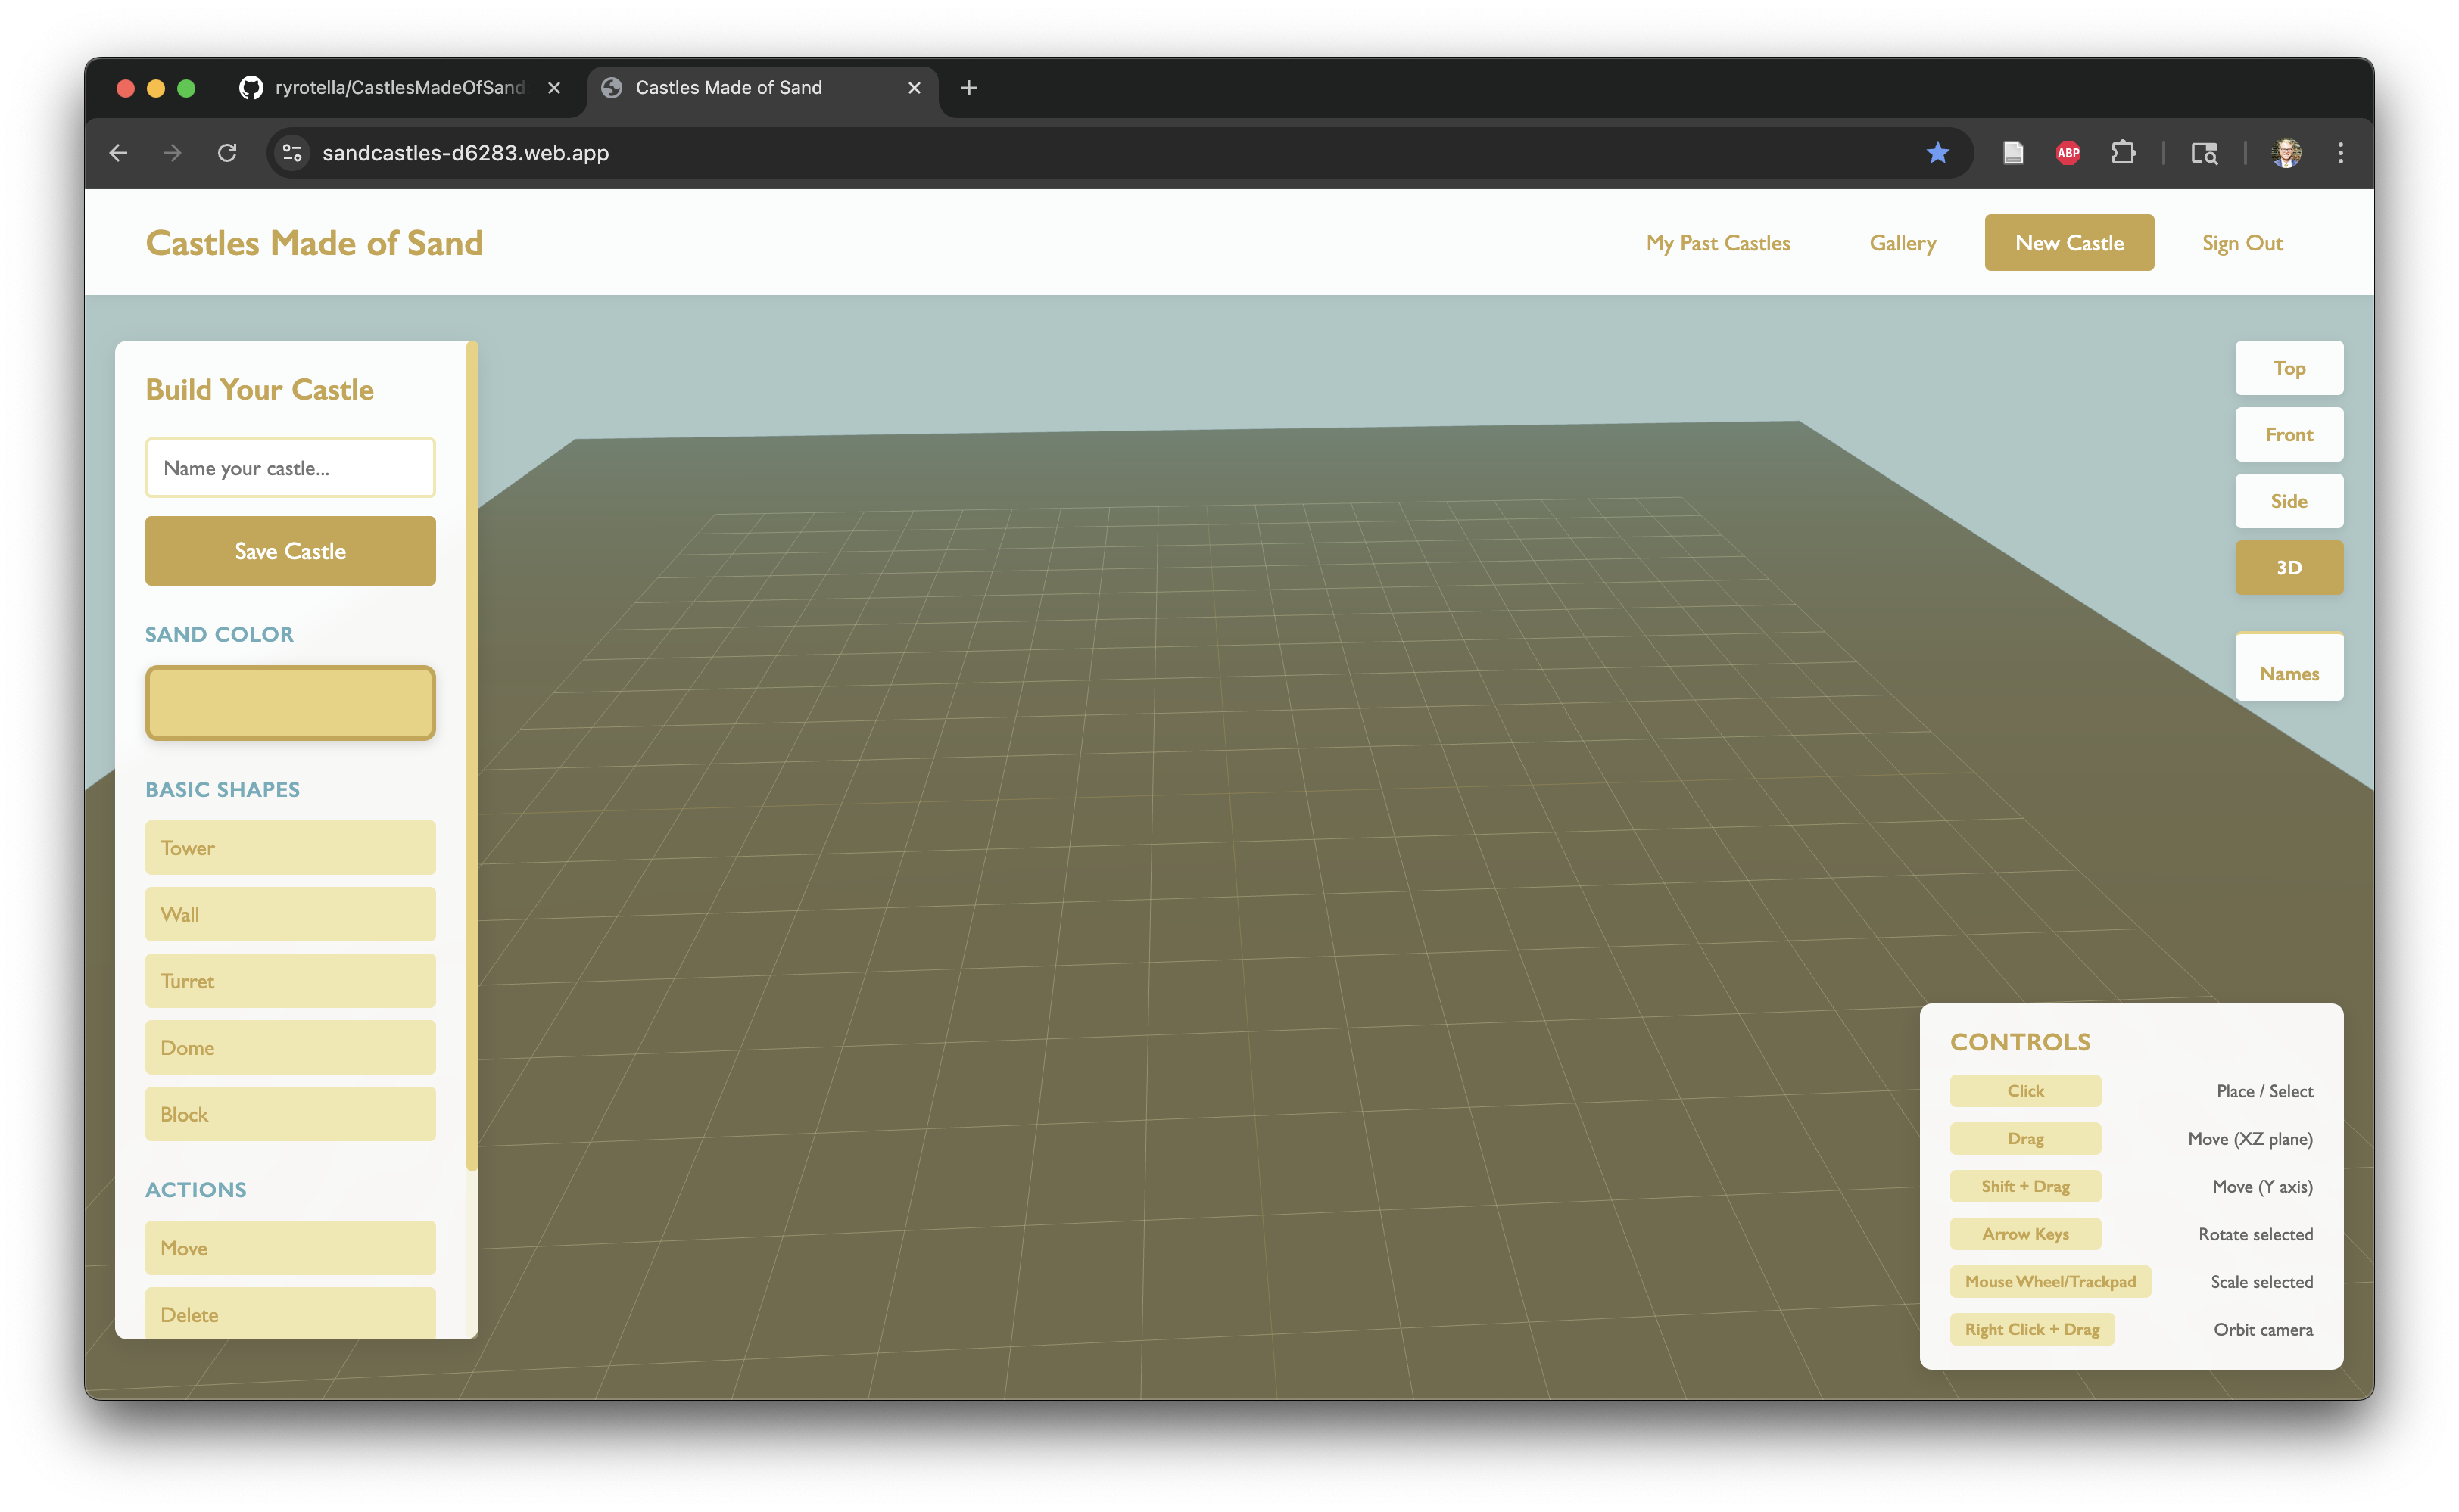Open the browser extensions puzzle icon
Screen dimensions: 2459x1512
[2123, 153]
